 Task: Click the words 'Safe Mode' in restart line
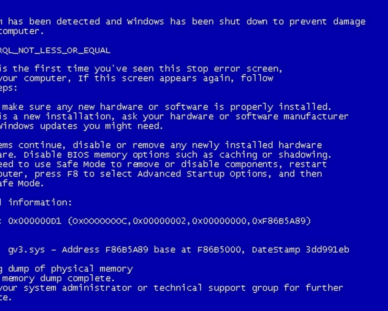pos(81,164)
